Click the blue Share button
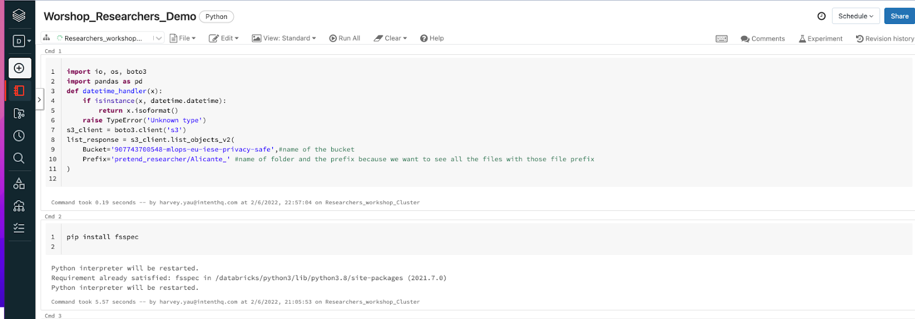 (899, 16)
